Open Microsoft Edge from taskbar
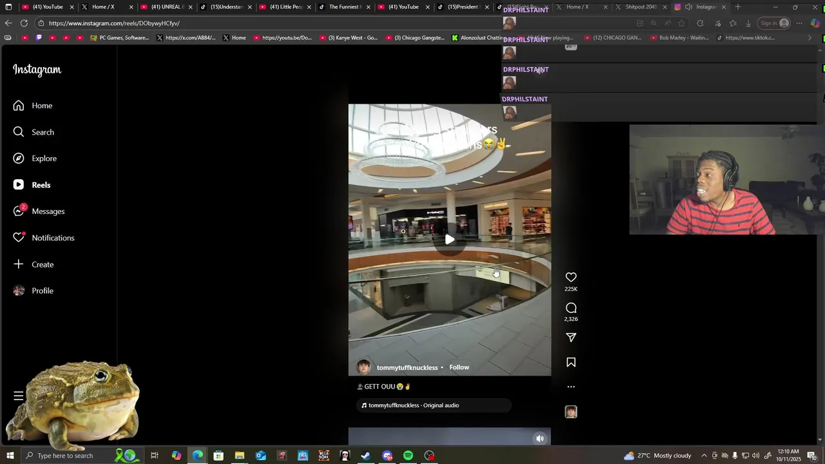 pyautogui.click(x=197, y=456)
